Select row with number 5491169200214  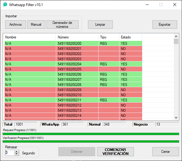pyautogui.click(x=73, y=116)
